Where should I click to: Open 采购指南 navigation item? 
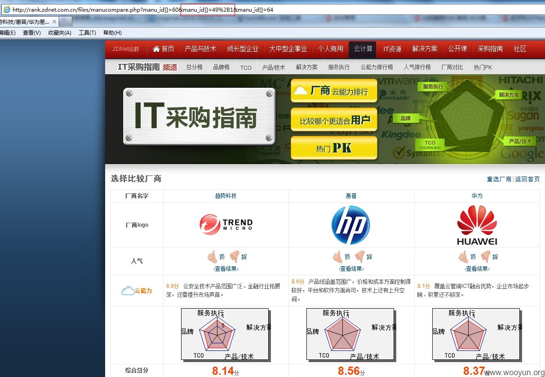(490, 49)
